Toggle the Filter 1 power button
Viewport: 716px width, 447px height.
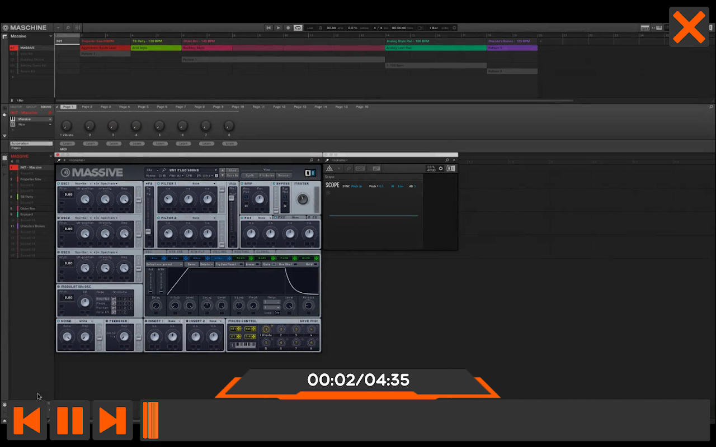click(x=159, y=183)
